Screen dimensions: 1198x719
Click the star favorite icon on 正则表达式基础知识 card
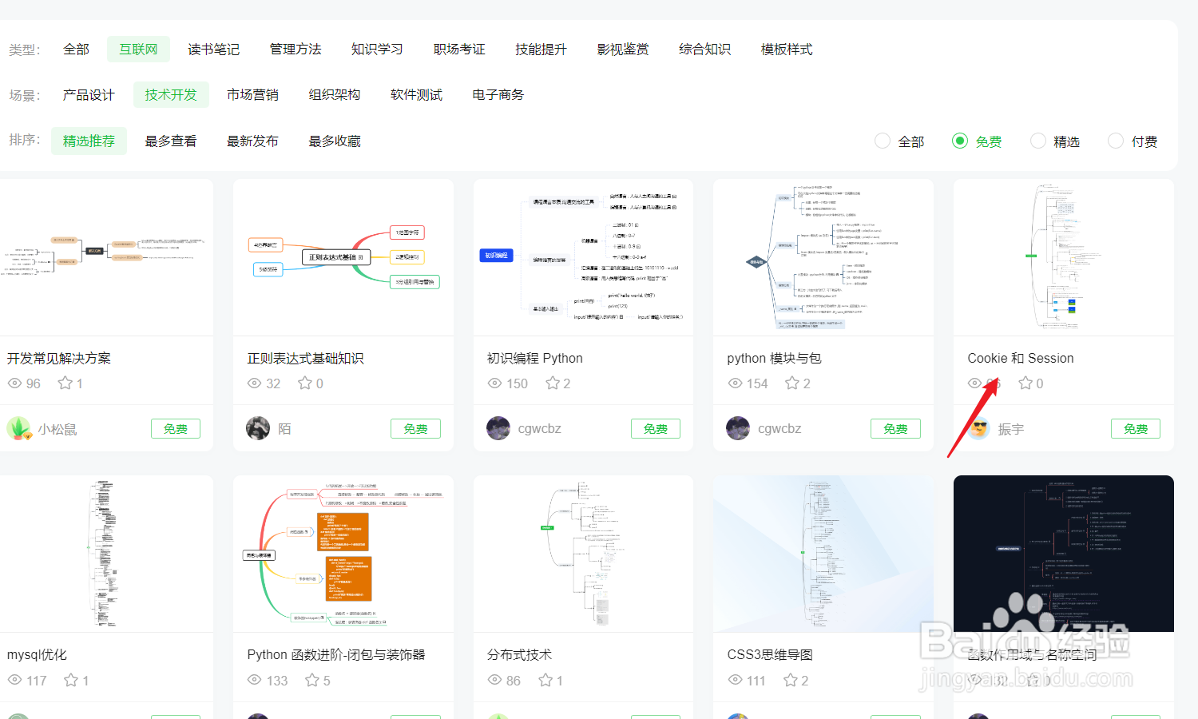[x=305, y=383]
